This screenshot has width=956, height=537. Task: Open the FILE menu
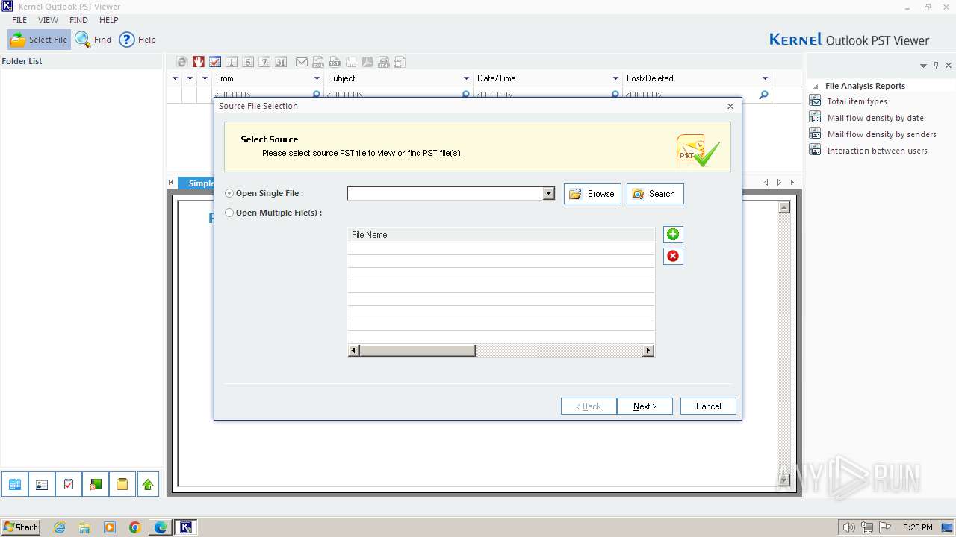19,20
